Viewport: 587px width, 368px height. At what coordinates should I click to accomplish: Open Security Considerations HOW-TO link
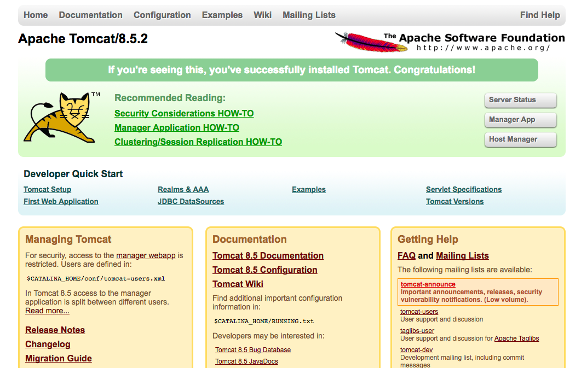184,113
